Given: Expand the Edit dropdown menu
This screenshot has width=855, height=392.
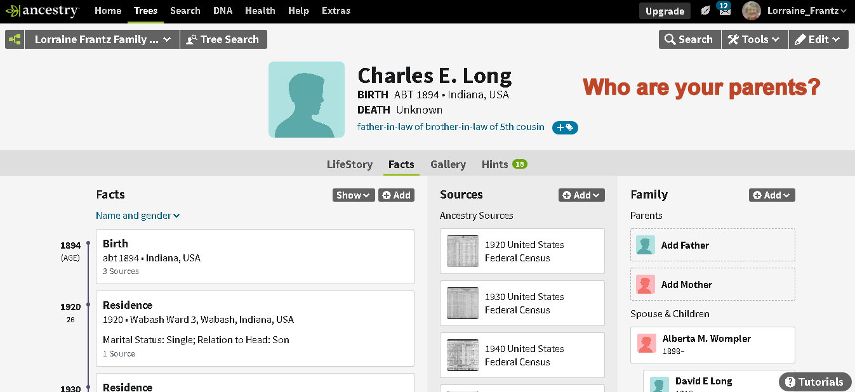Looking at the screenshot, I should (818, 39).
